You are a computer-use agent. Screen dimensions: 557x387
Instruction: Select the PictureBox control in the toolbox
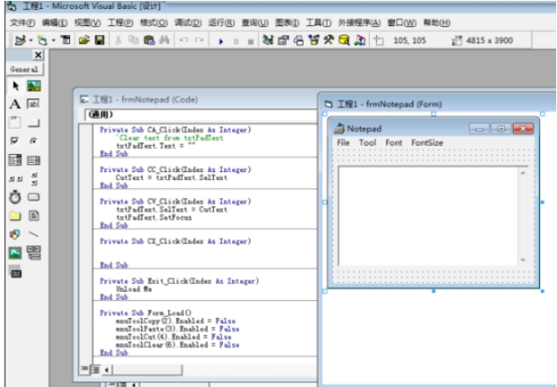click(34, 86)
